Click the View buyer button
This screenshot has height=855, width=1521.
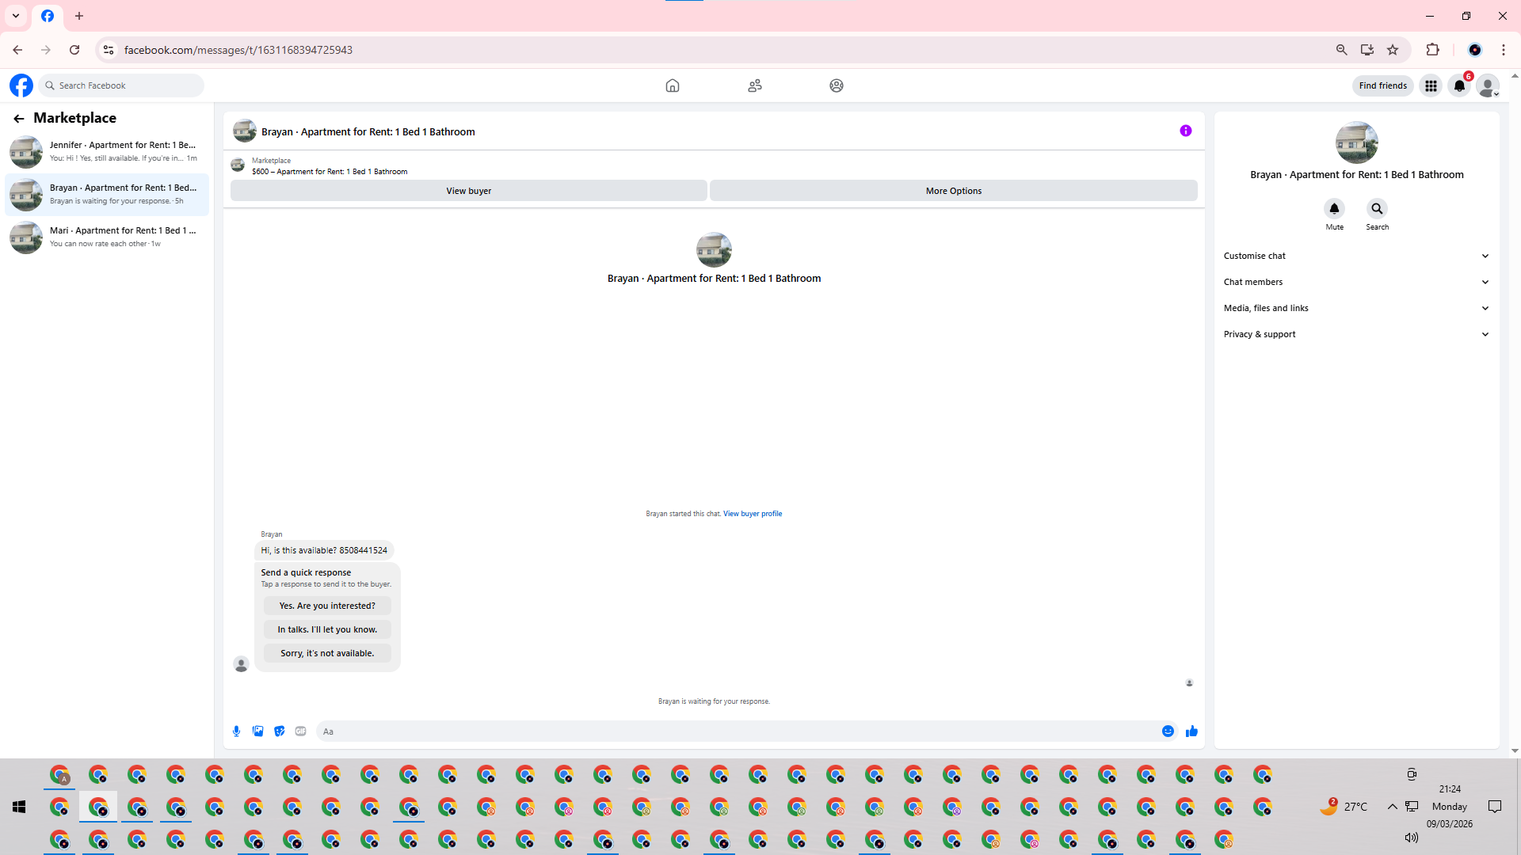click(x=468, y=191)
